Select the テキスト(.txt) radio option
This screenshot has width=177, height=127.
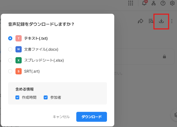(10, 38)
